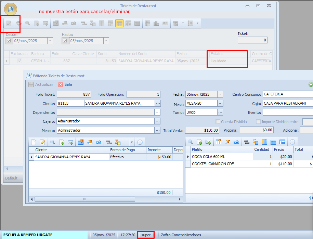The image size is (313, 239).
Task: Click the envelope send icon in dishes toolbar
Action: tap(208, 142)
